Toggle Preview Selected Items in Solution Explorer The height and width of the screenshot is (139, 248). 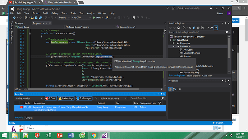pos(216,28)
